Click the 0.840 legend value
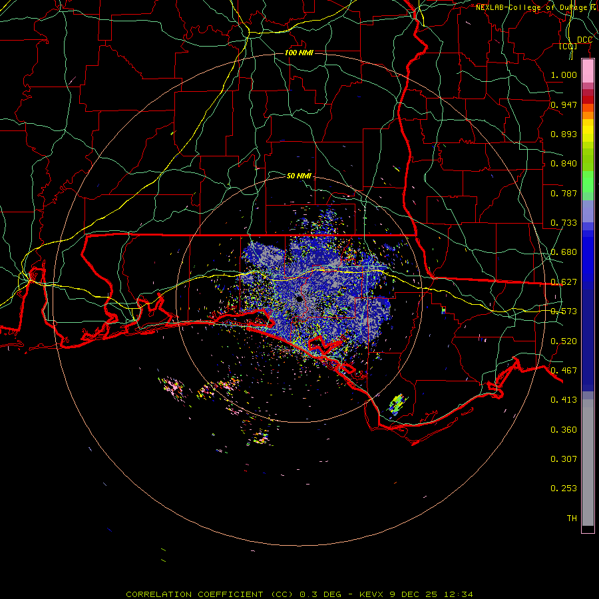599x599 pixels. (x=564, y=164)
